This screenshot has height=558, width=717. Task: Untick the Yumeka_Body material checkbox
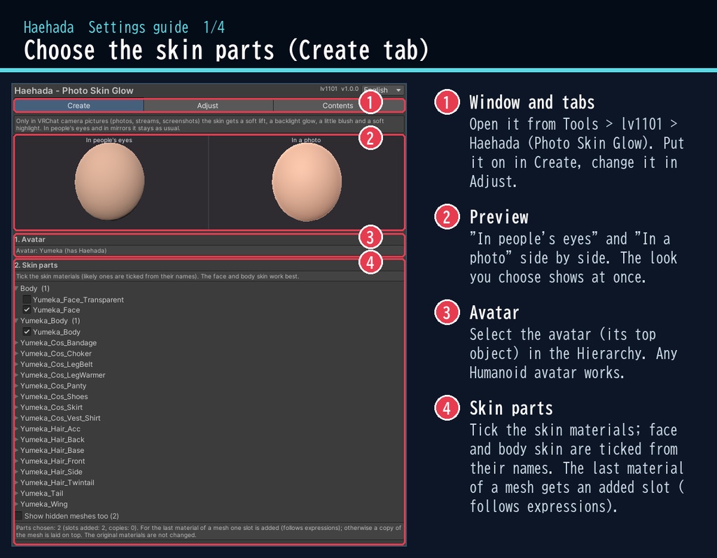(x=27, y=332)
